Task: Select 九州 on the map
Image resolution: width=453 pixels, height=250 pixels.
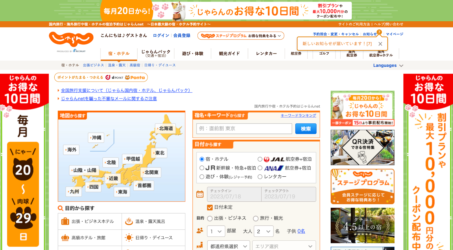Action: [x=74, y=192]
